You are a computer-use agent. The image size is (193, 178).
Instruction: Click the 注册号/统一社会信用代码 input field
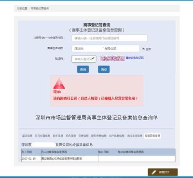(x=110, y=38)
